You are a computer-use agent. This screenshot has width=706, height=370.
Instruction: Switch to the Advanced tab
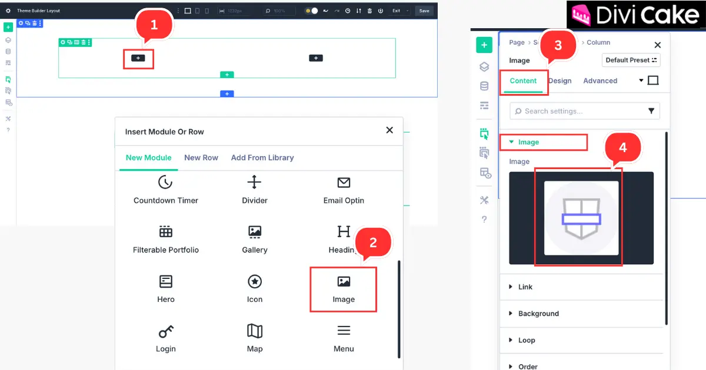click(x=600, y=81)
